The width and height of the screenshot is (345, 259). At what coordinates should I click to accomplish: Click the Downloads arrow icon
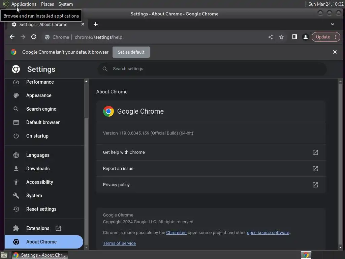point(16,169)
